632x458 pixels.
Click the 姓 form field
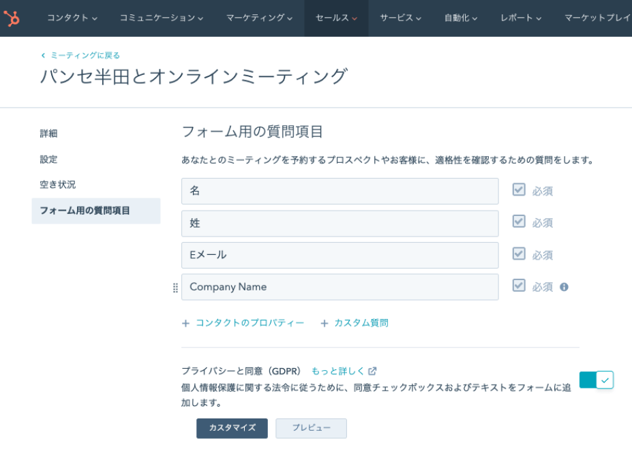(340, 223)
